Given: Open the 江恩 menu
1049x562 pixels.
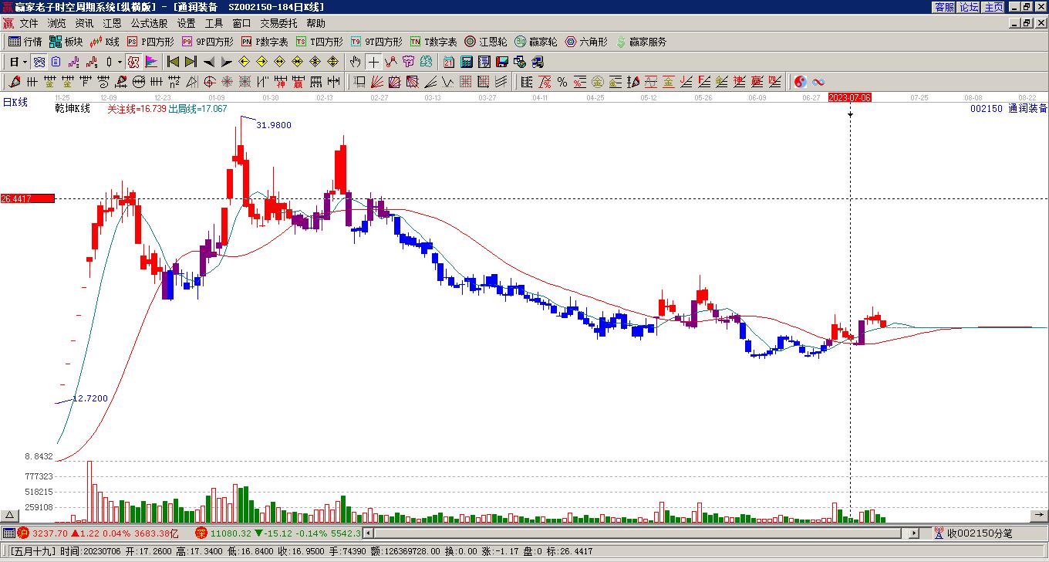Looking at the screenshot, I should [112, 24].
